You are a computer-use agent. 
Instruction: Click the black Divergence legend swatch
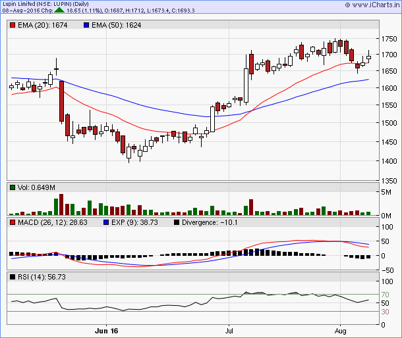click(x=177, y=222)
